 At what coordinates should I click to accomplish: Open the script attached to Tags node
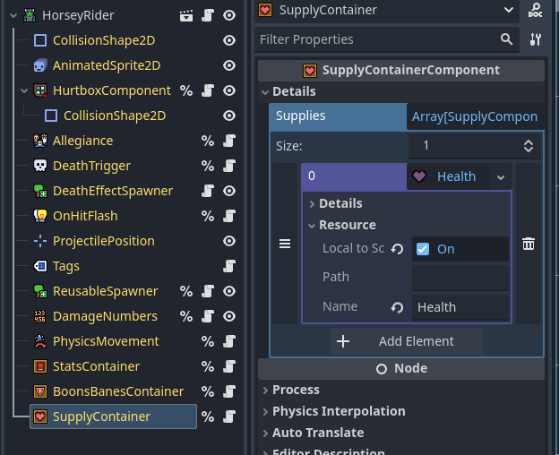tap(229, 266)
